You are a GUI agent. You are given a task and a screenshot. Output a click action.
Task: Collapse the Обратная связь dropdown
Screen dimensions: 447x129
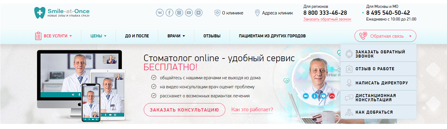[385, 36]
